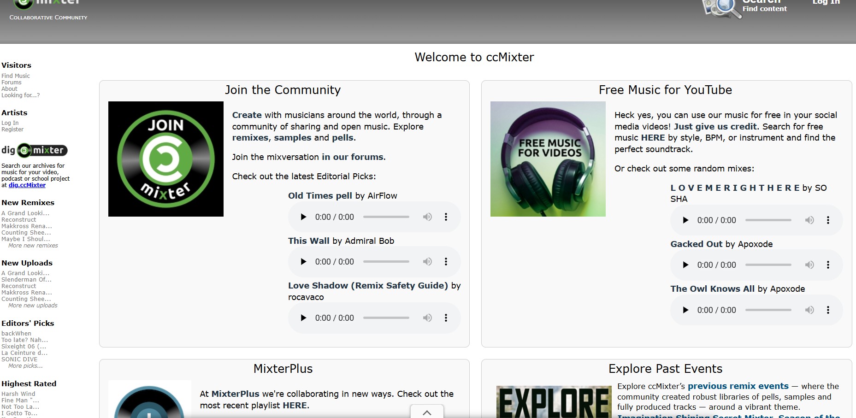Play the track This Wall
This screenshot has width=856, height=418.
303,261
